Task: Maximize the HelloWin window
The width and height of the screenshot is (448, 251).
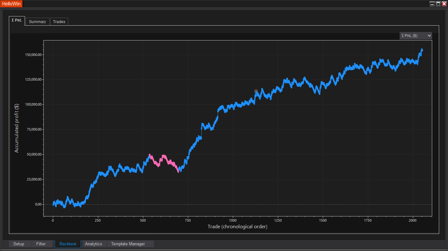Action: (x=438, y=4)
